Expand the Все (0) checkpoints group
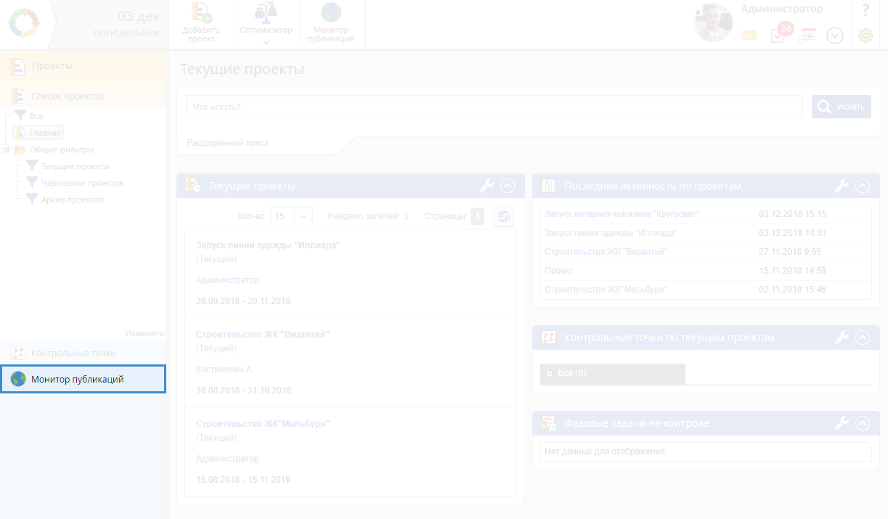 [x=550, y=373]
